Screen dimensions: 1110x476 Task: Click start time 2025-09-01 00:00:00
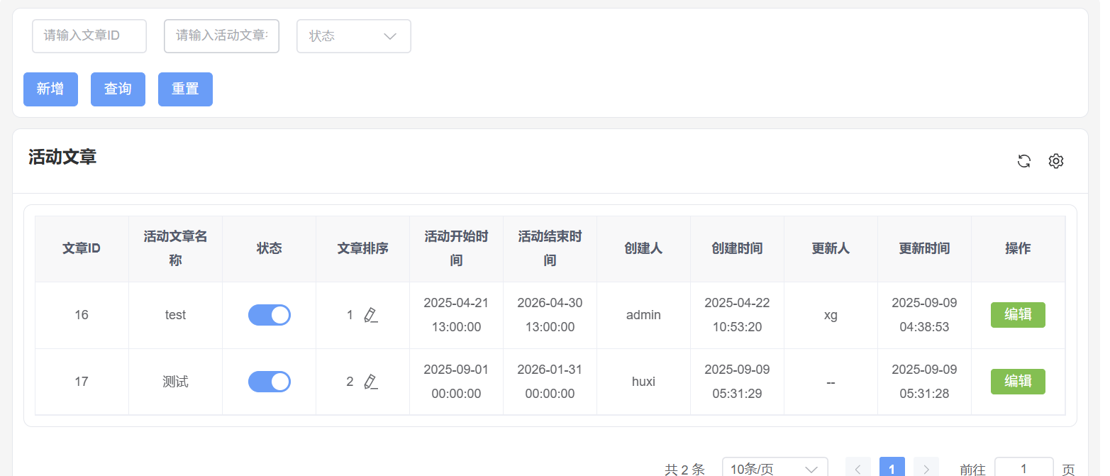[456, 382]
